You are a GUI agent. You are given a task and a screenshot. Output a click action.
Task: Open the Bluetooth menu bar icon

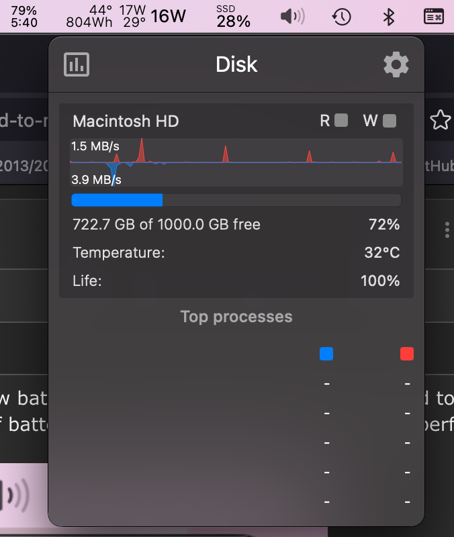tap(388, 16)
